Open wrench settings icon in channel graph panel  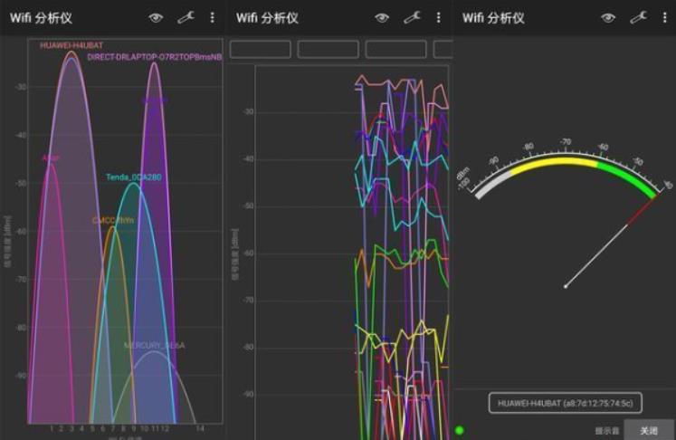(x=186, y=18)
